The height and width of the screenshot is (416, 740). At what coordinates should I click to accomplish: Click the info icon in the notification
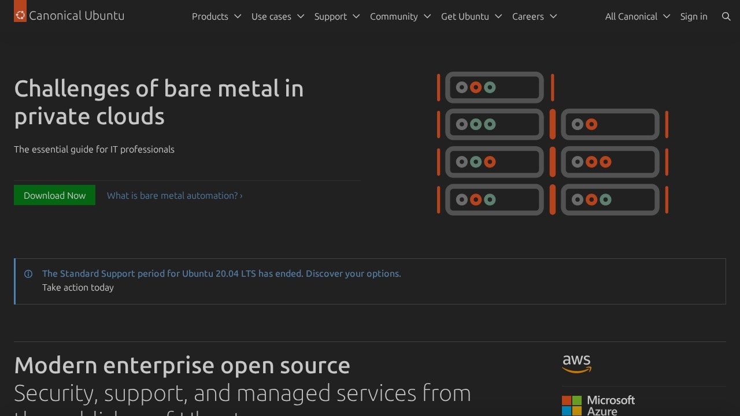pyautogui.click(x=28, y=274)
